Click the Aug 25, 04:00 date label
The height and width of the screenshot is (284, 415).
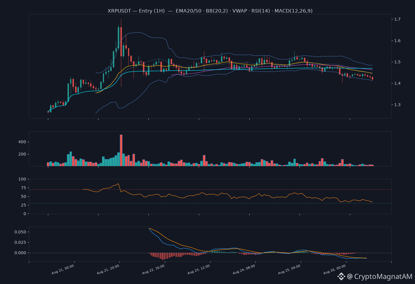click(289, 269)
